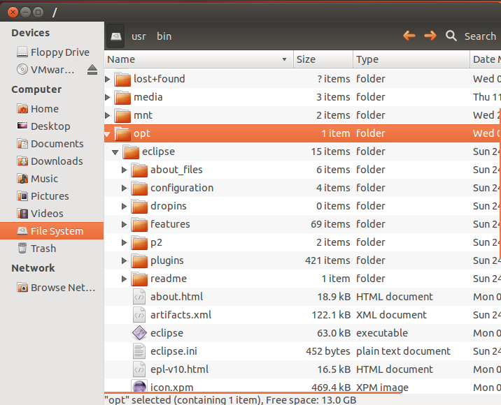Click the Browse Network icon

coord(22,288)
